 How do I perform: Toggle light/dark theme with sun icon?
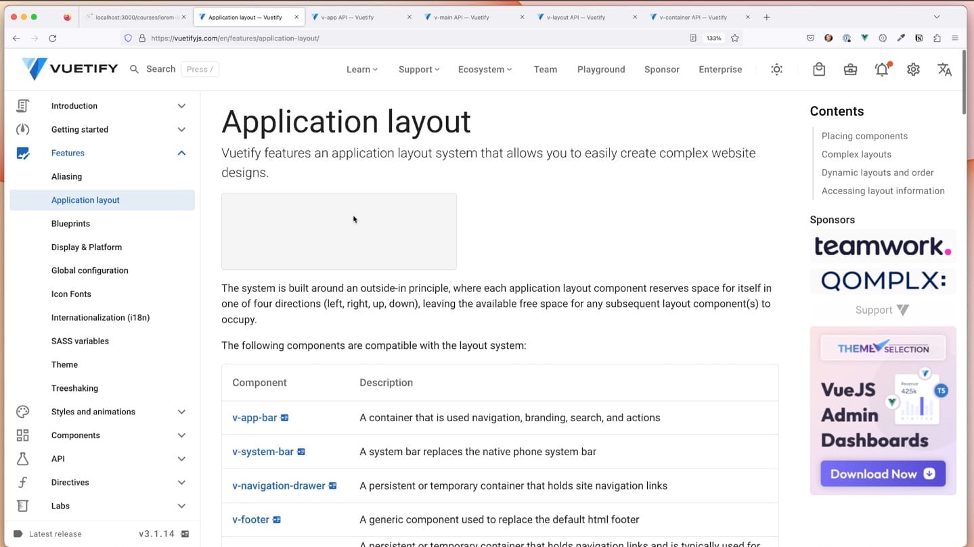(x=776, y=69)
